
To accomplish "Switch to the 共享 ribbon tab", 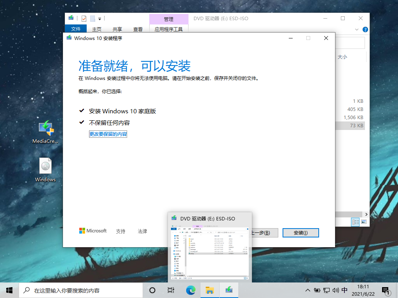I will (x=117, y=29).
